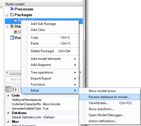Click the Processes double-arrow icon

click(x=12, y=9)
